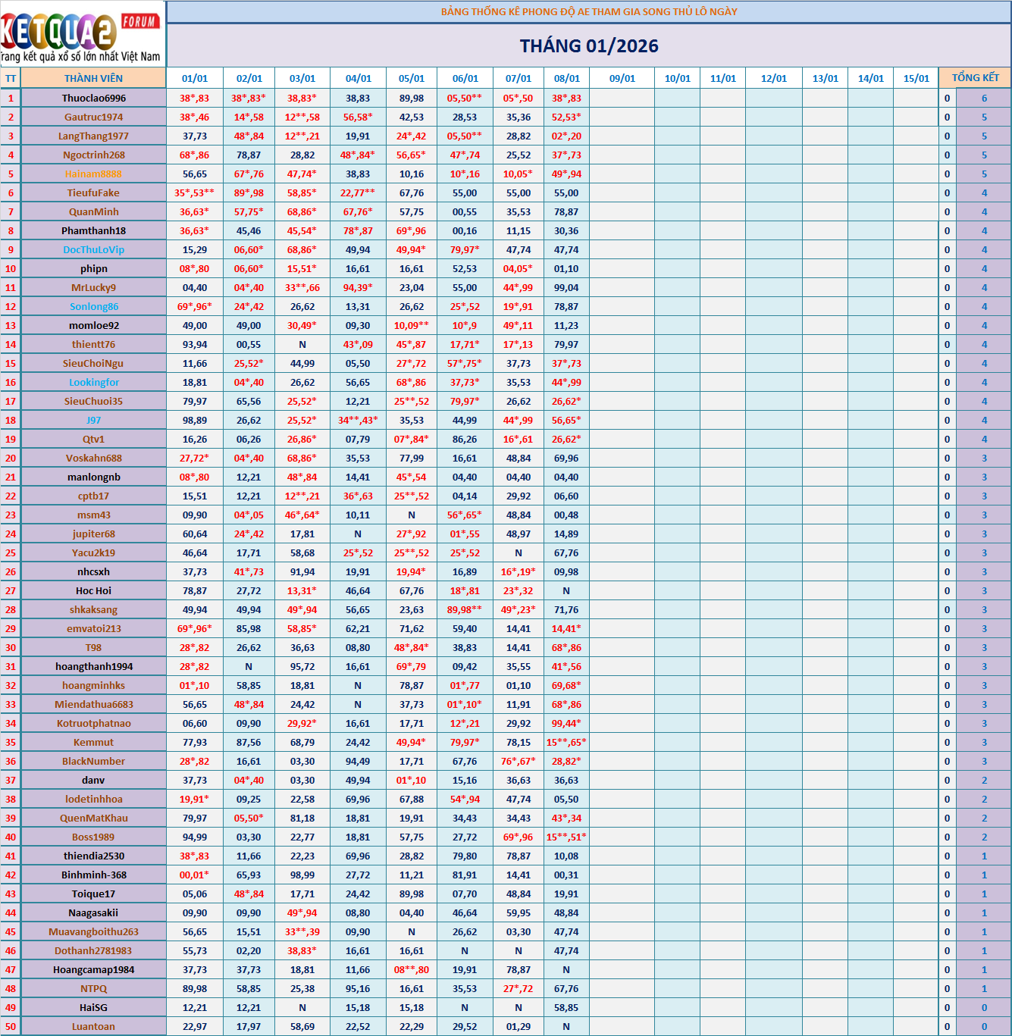This screenshot has width=1012, height=1036.
Task: Select row number 50 in TT column
Action: [x=11, y=1026]
